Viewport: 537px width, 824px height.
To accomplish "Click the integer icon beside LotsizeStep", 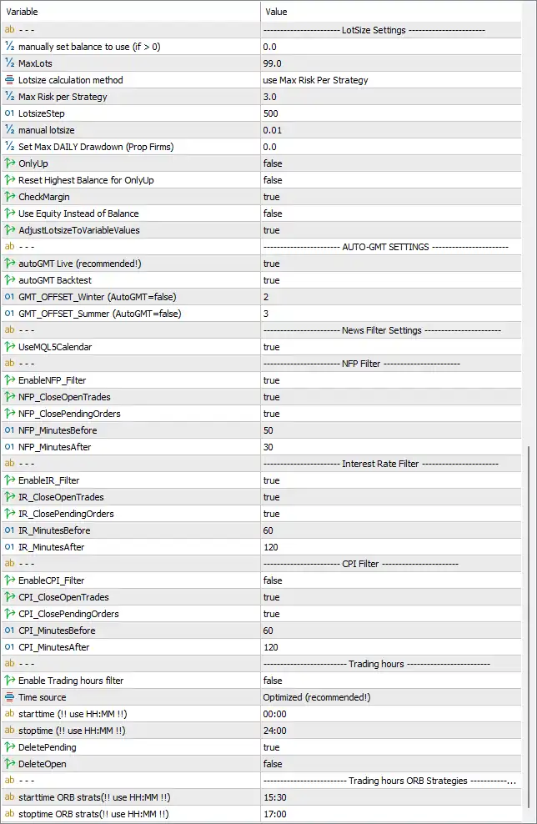I will pyautogui.click(x=9, y=113).
